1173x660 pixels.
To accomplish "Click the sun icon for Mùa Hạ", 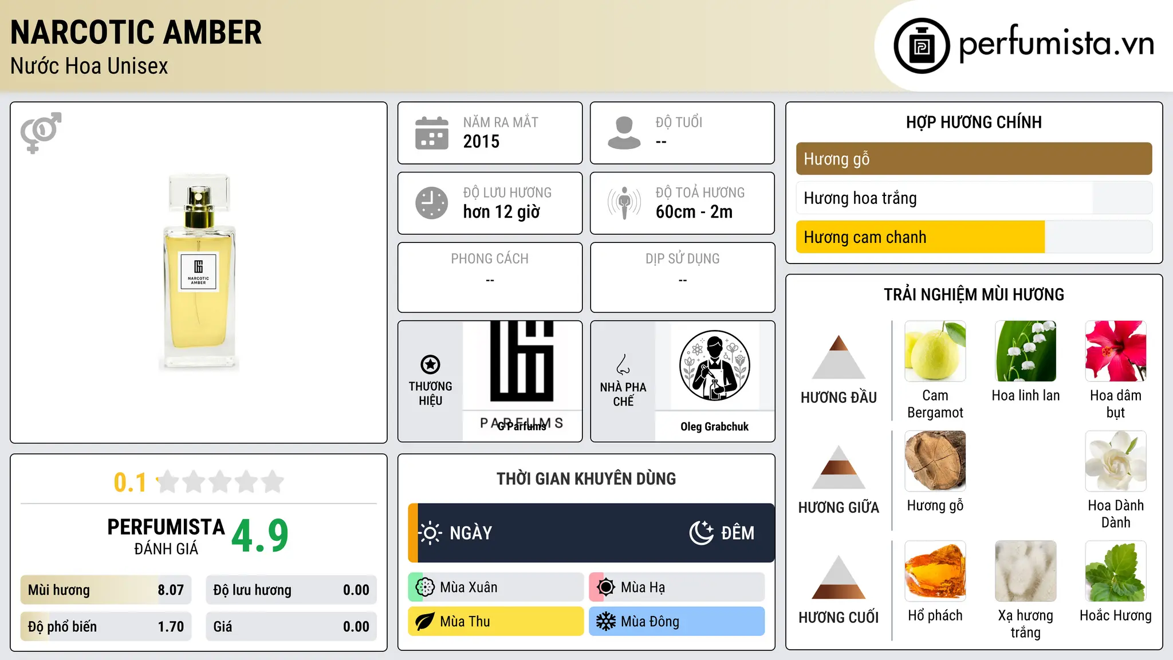I will click(606, 587).
